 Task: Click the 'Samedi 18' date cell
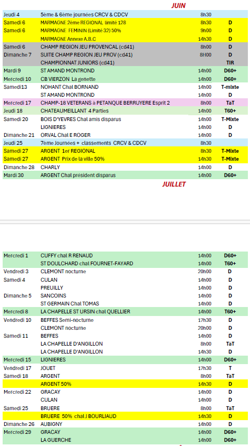16,376
